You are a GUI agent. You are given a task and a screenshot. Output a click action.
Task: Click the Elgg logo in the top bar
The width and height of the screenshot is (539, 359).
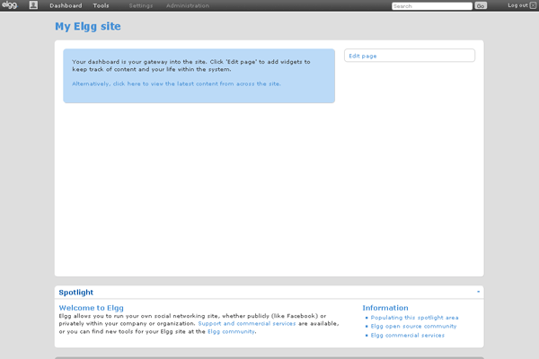point(9,5)
